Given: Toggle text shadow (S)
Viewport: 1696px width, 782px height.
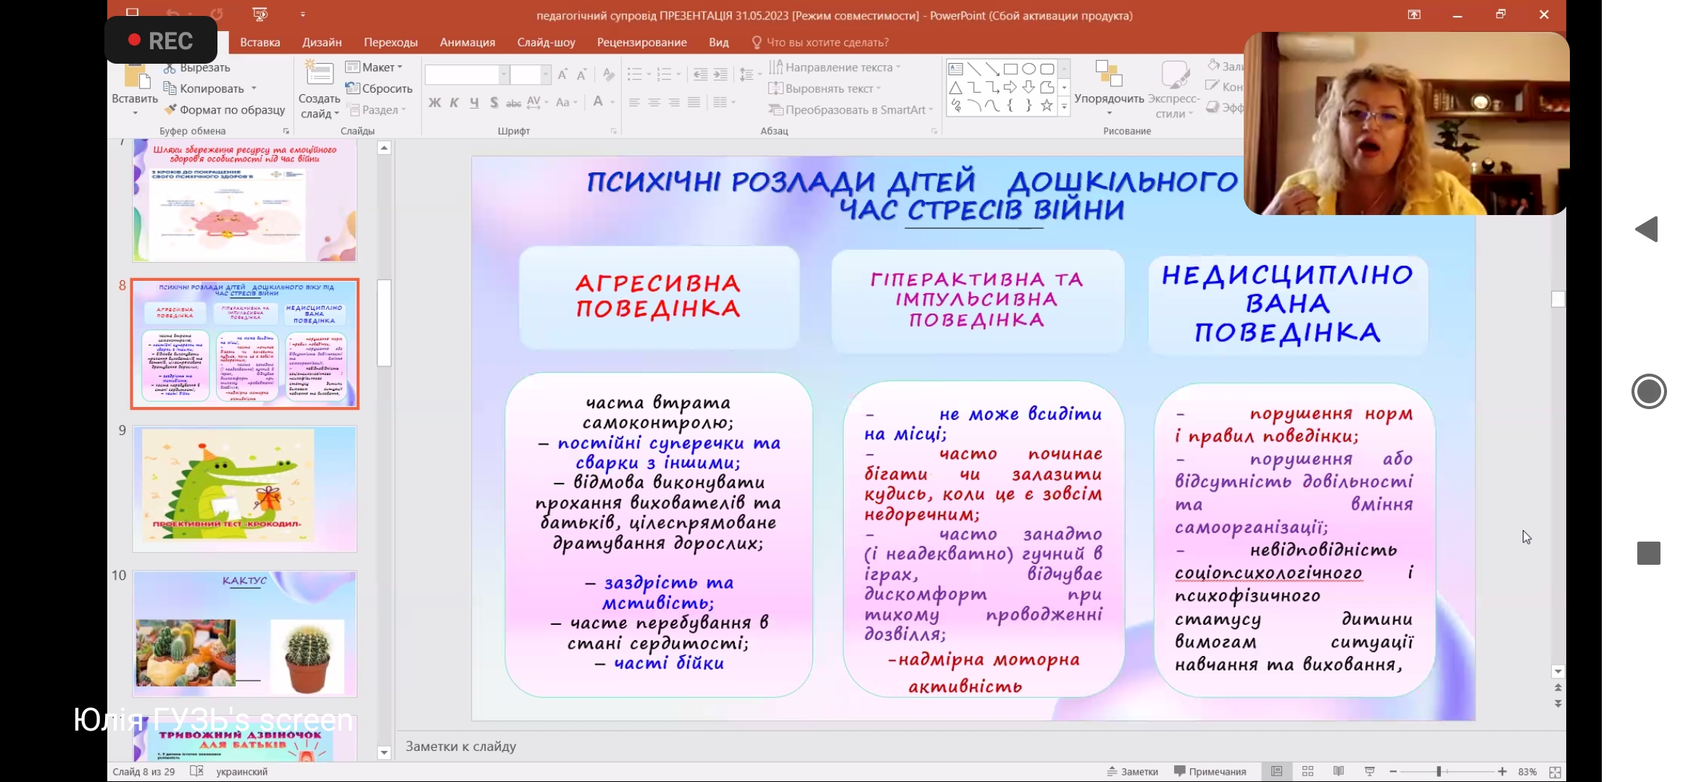Looking at the screenshot, I should pos(494,103).
